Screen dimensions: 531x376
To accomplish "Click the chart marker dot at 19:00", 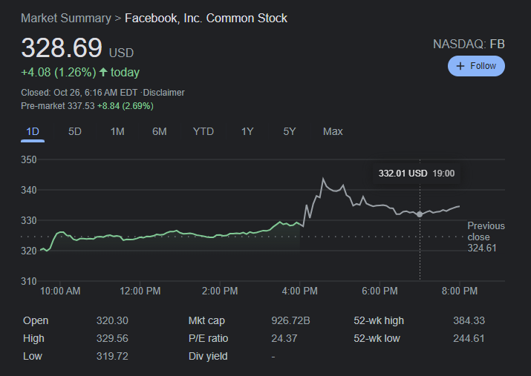I will 420,214.
